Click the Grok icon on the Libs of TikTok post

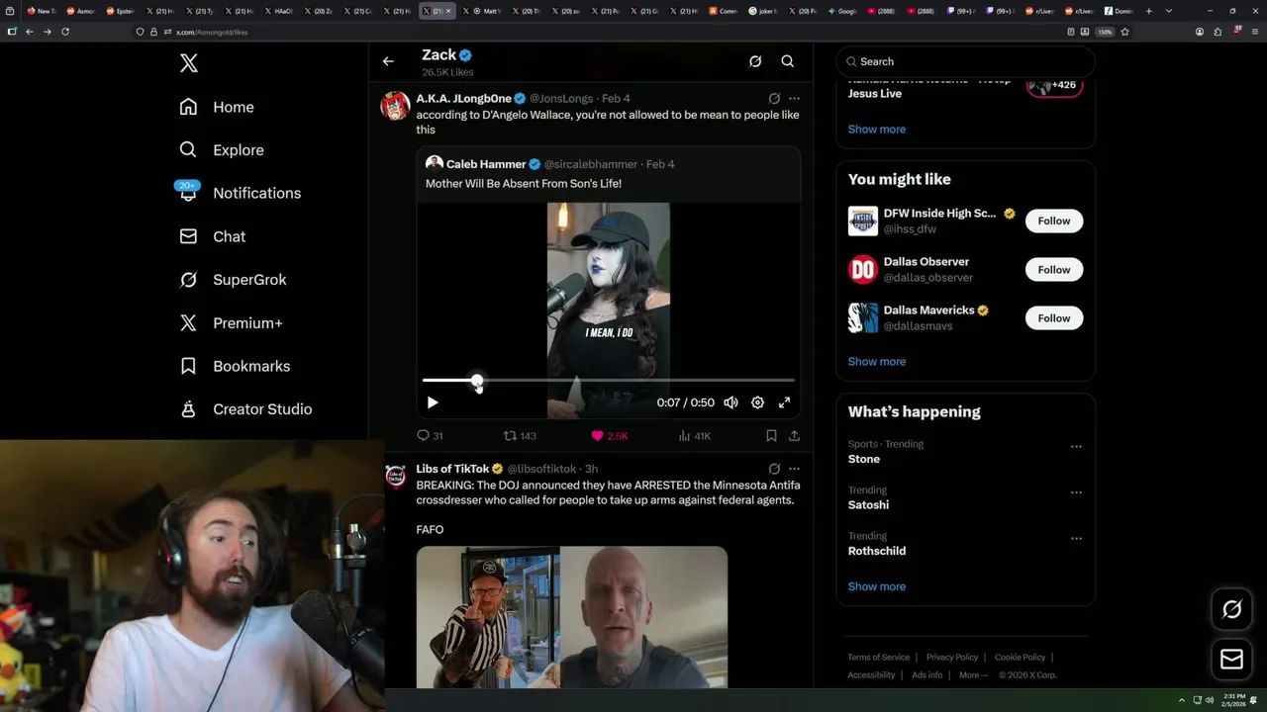pos(774,469)
